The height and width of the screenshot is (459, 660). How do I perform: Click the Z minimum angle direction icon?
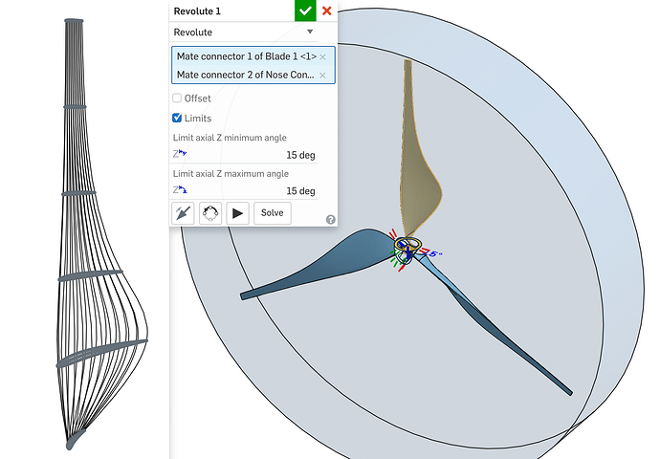point(180,154)
